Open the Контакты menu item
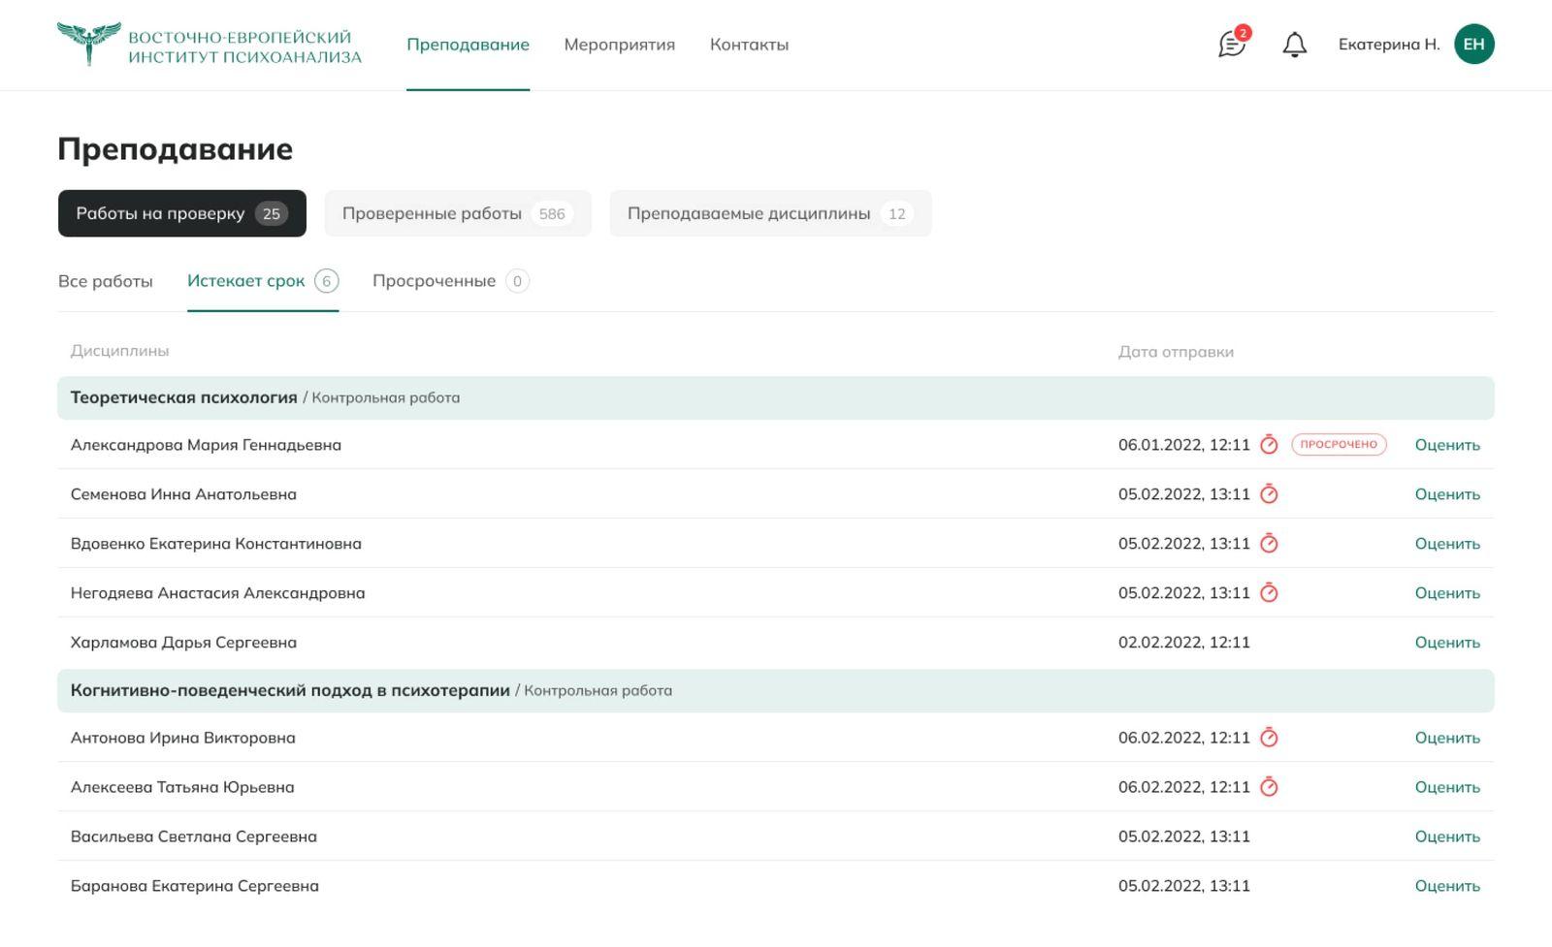Image resolution: width=1552 pixels, height=947 pixels. tap(749, 45)
